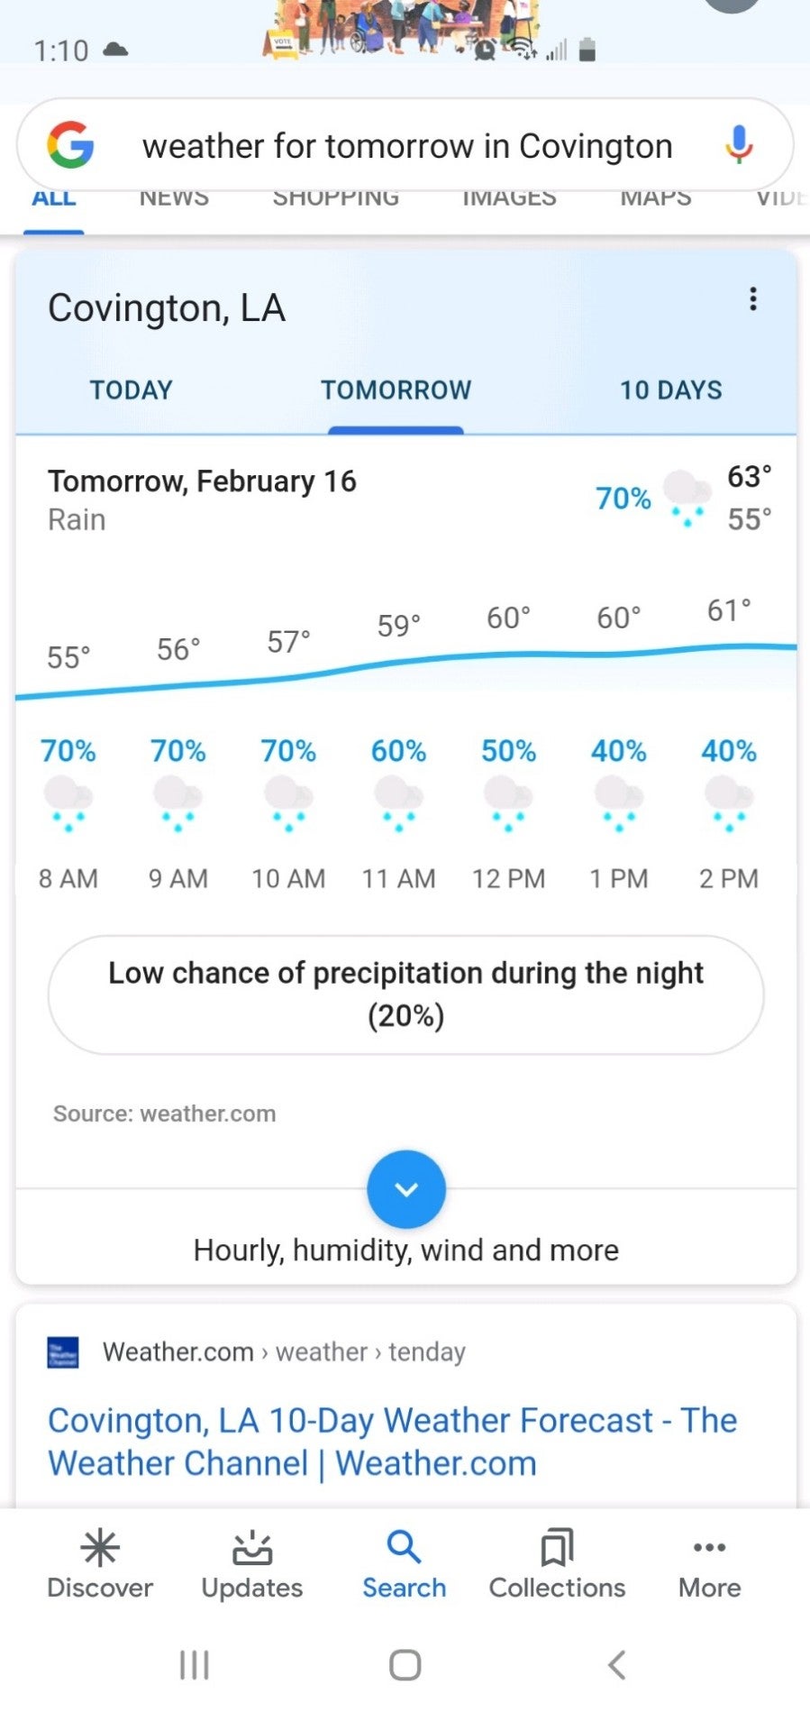Switch to the TODAY forecast tab
The width and height of the screenshot is (810, 1713).
pos(131,389)
